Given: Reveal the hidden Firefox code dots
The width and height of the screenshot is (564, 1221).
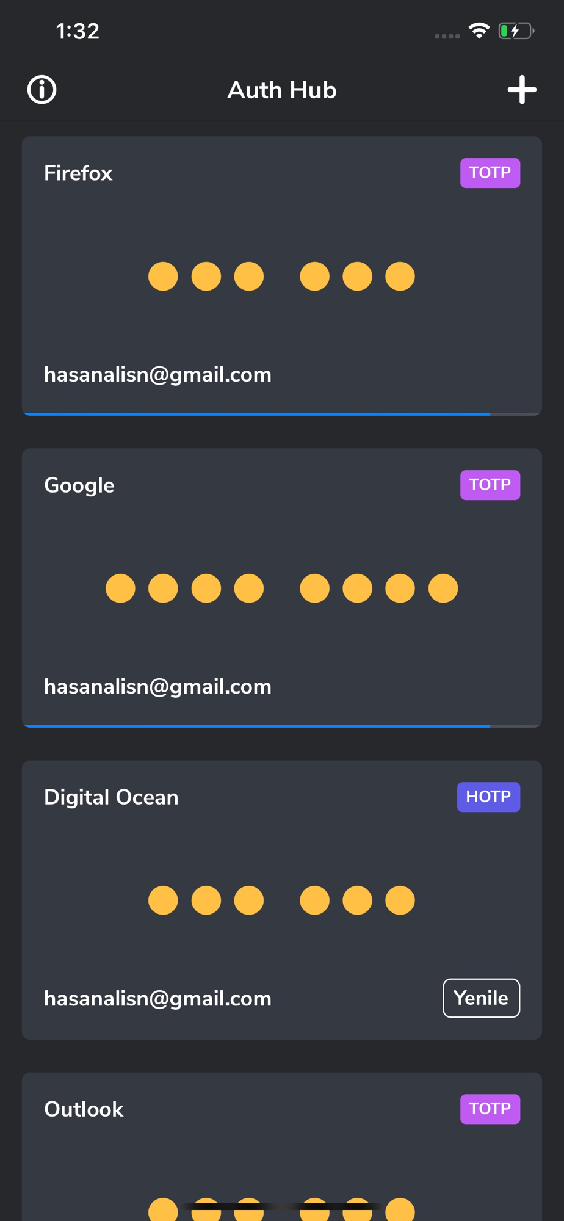Looking at the screenshot, I should [x=281, y=277].
